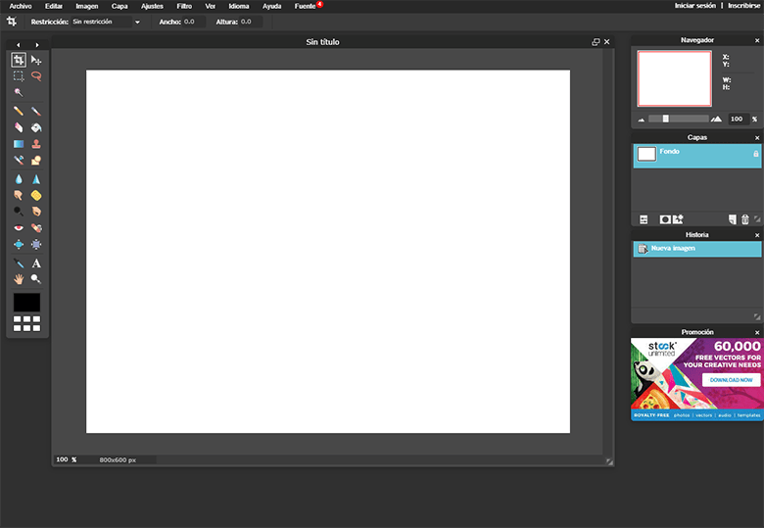This screenshot has width=764, height=528.
Task: Select the Lasso tool
Action: pos(36,75)
